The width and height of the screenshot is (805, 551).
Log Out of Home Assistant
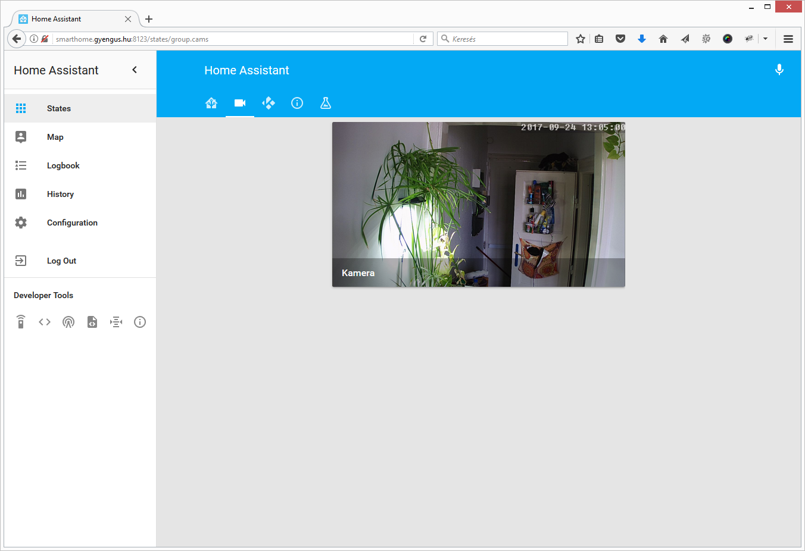tap(61, 261)
